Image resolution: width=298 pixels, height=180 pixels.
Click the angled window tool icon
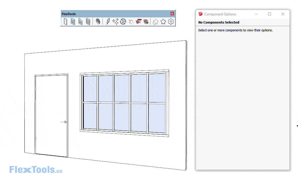pyautogui.click(x=81, y=21)
